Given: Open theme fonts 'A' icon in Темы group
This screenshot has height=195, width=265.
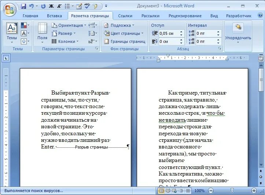Looking at the screenshot, I should tap(25, 33).
